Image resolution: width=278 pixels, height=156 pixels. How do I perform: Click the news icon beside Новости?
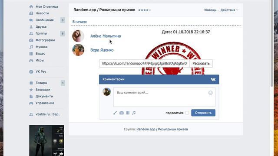31,13
